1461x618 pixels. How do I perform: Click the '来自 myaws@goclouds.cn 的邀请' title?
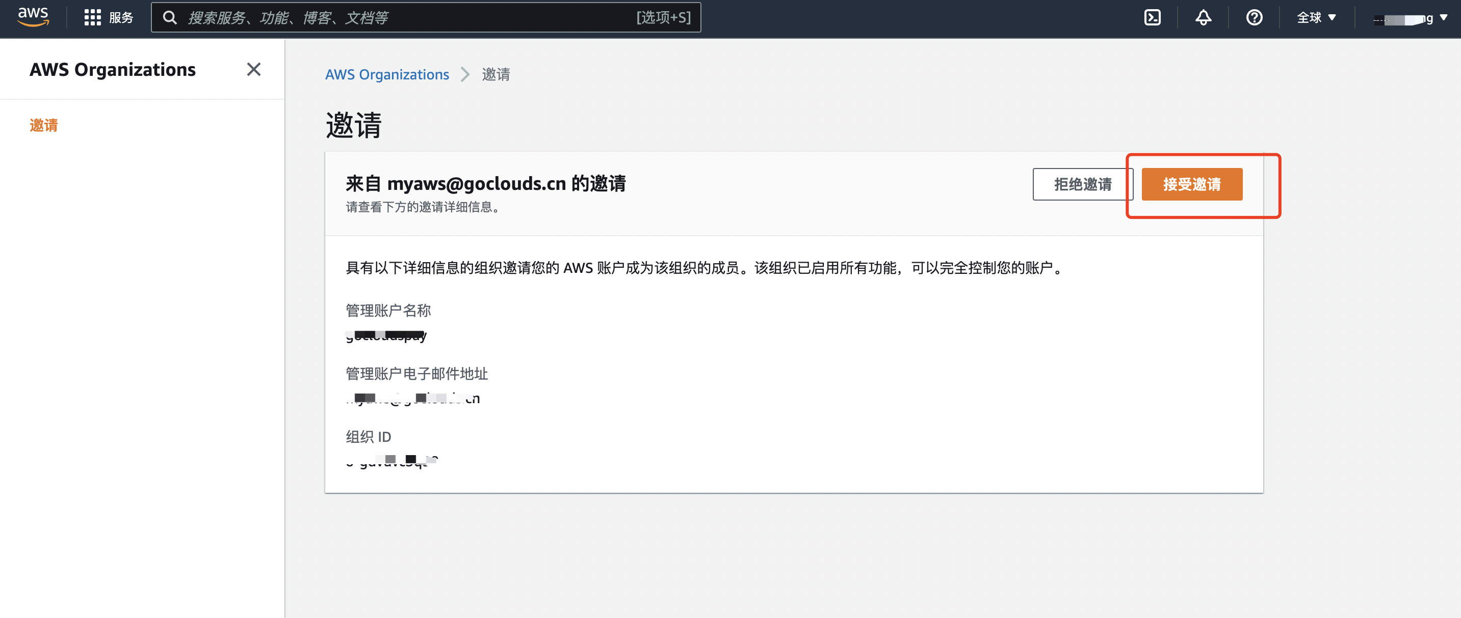485,183
